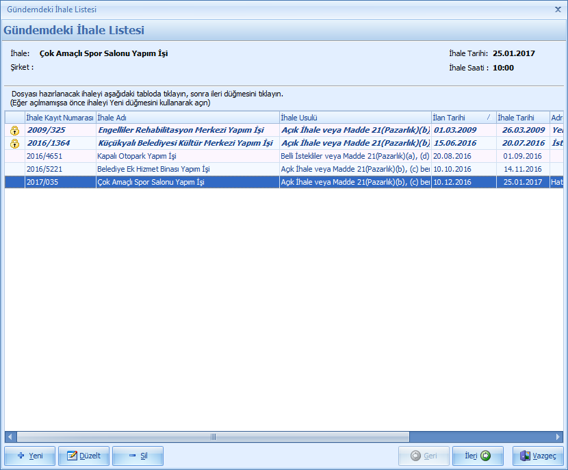Select Engelliler Rehabilitasyon Merkezi Yapım İşi row
Screen dimensions: 568x470
[186, 130]
